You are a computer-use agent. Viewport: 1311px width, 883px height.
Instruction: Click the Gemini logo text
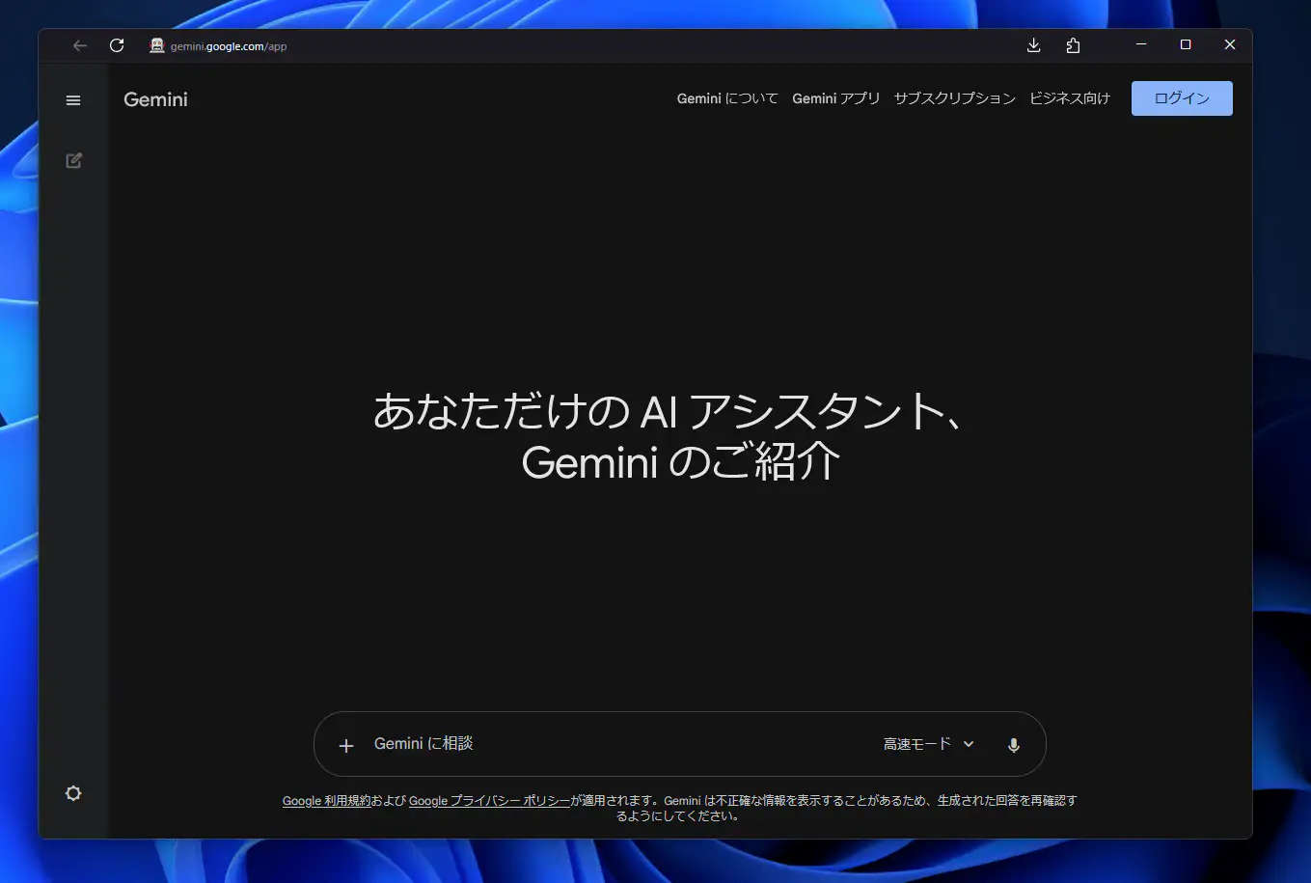pos(155,99)
